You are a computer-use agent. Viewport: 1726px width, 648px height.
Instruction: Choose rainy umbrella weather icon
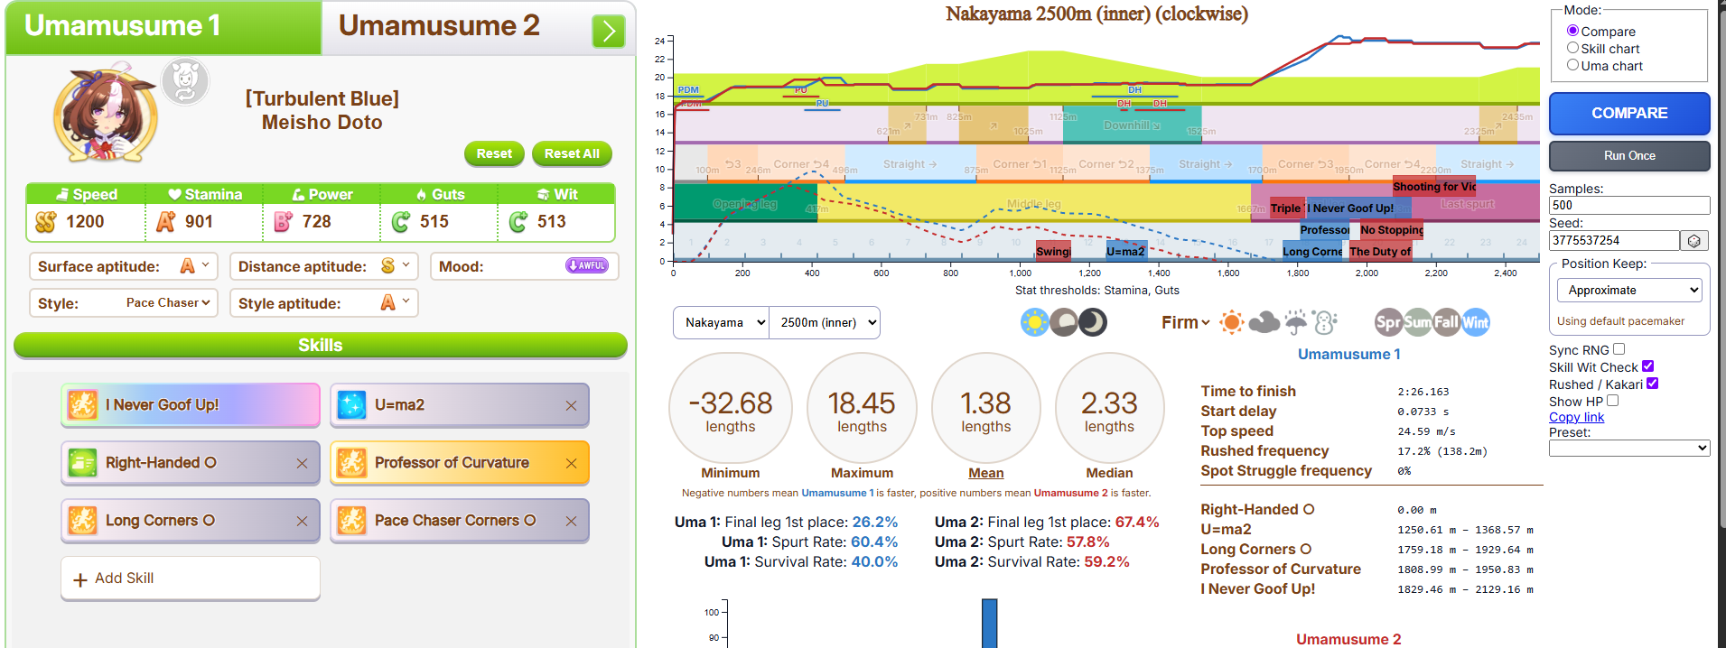click(1296, 322)
